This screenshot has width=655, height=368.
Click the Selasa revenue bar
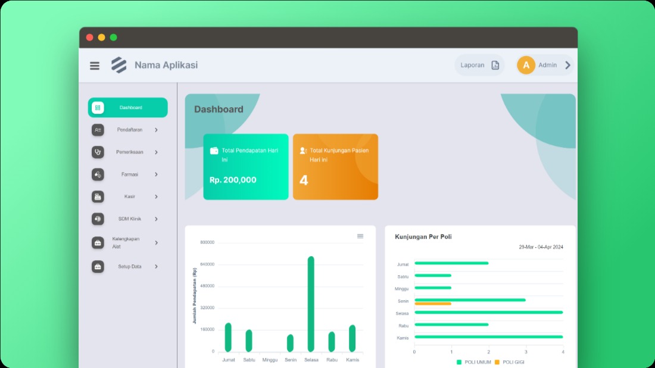[x=311, y=304]
